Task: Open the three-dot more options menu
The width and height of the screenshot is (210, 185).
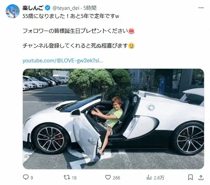Action: coord(201,8)
